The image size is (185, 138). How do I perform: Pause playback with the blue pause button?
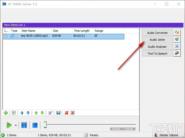(24, 125)
